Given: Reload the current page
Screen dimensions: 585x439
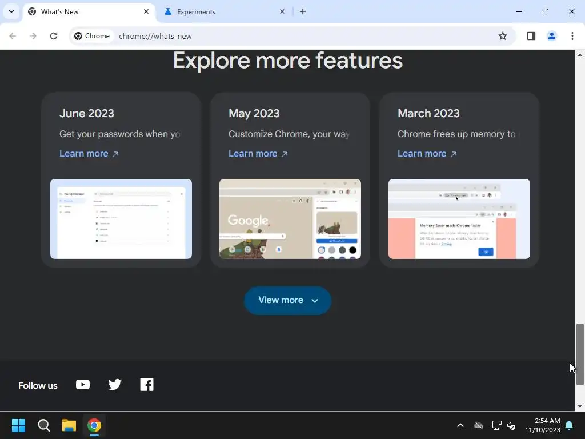Looking at the screenshot, I should pyautogui.click(x=54, y=36).
